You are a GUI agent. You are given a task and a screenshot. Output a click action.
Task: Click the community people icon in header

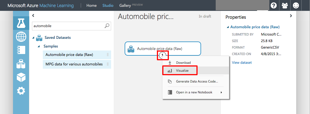pyautogui.click(x=285, y=5)
